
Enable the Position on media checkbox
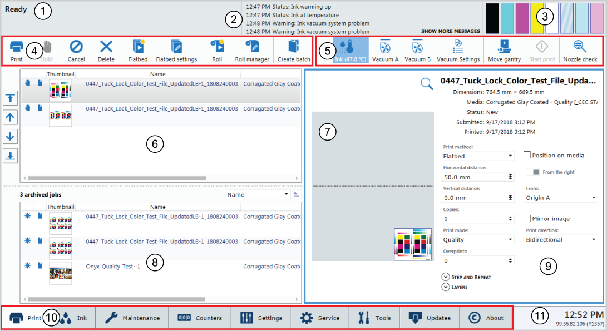point(527,155)
